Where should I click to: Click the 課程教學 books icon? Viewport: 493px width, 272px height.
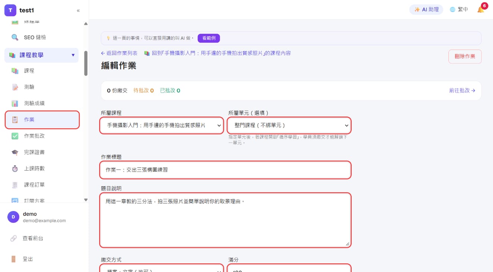click(x=12, y=55)
